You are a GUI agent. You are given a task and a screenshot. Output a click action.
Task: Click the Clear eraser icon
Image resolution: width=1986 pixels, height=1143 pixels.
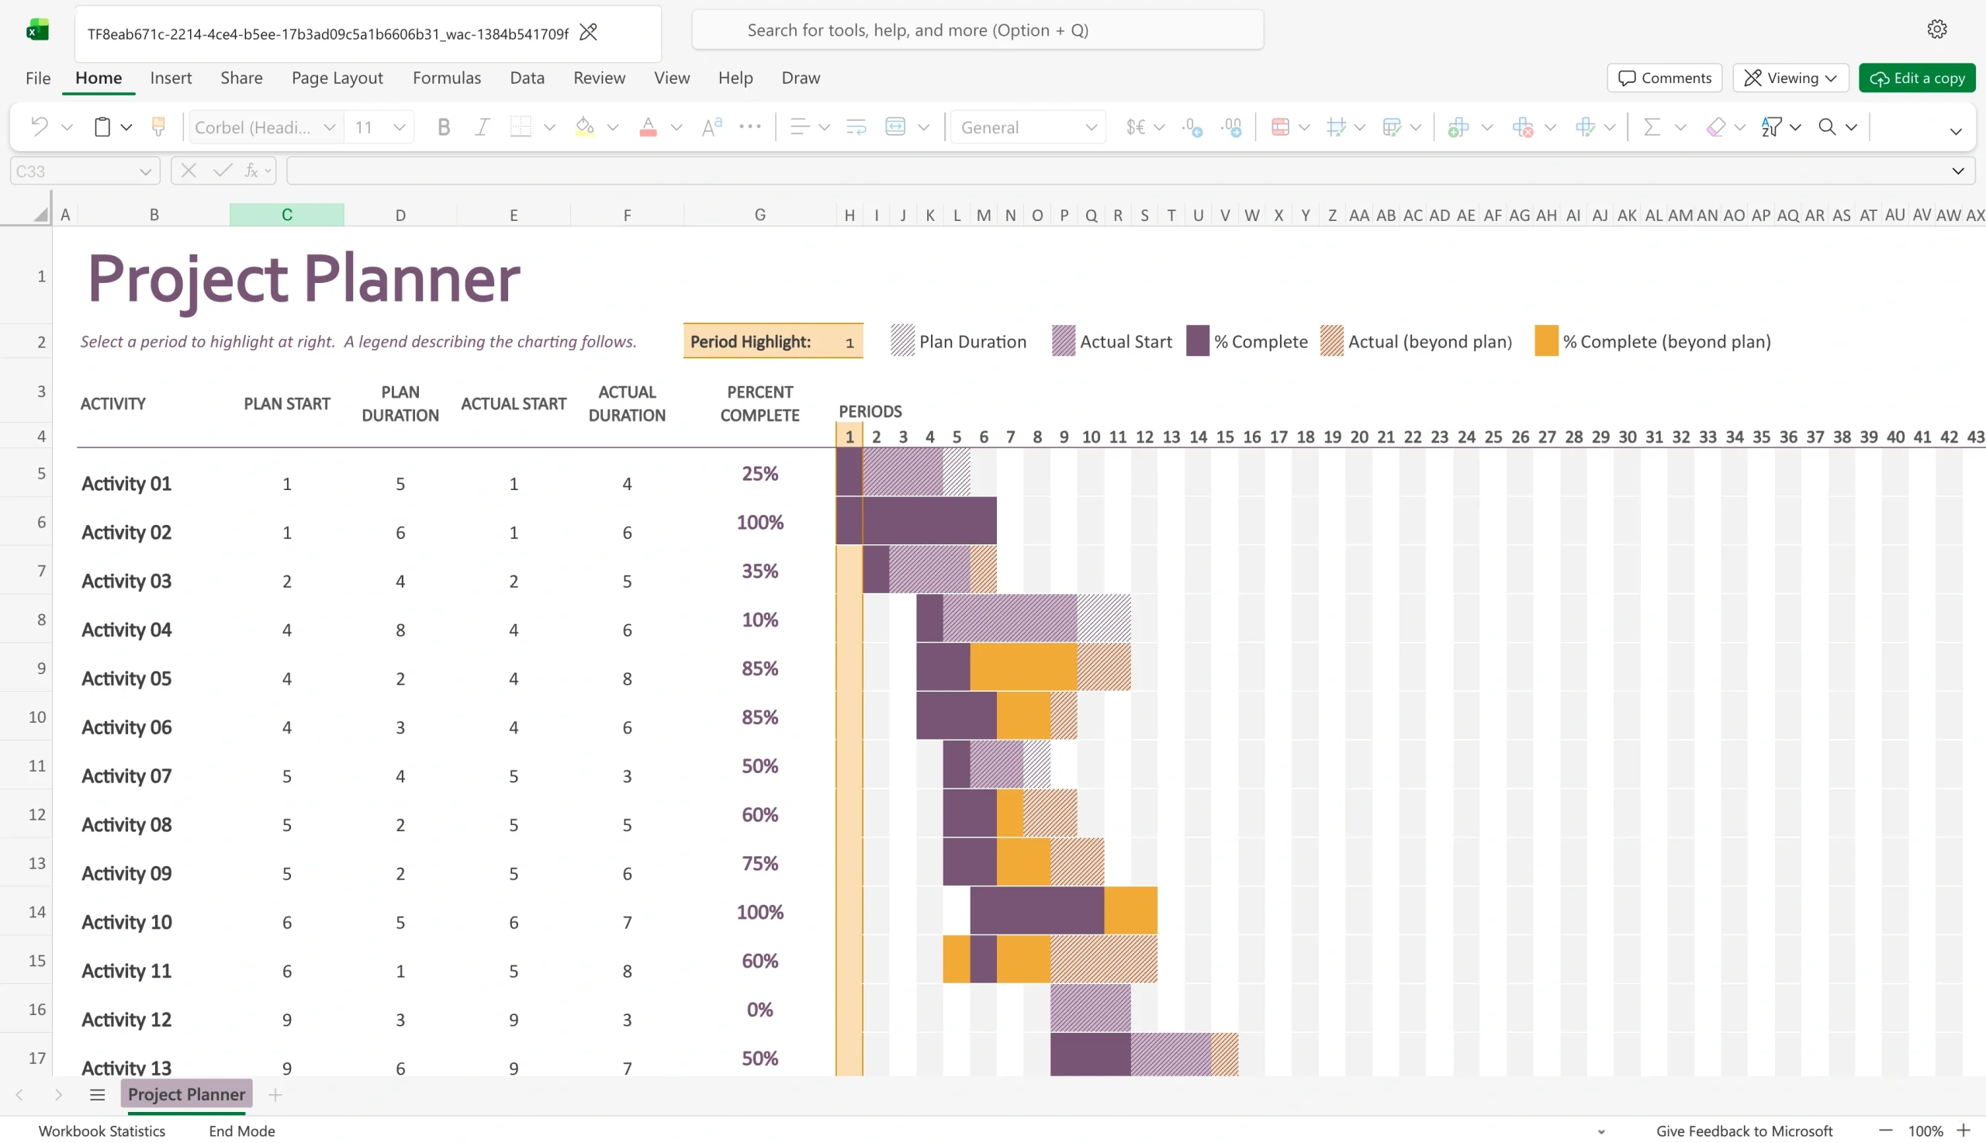click(1715, 126)
